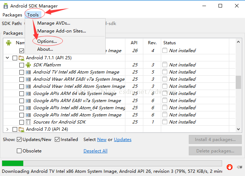The height and width of the screenshot is (176, 245).
Task: Click the Google APIs ARM EABI v7a image icon
Action: pyautogui.click(x=28, y=101)
